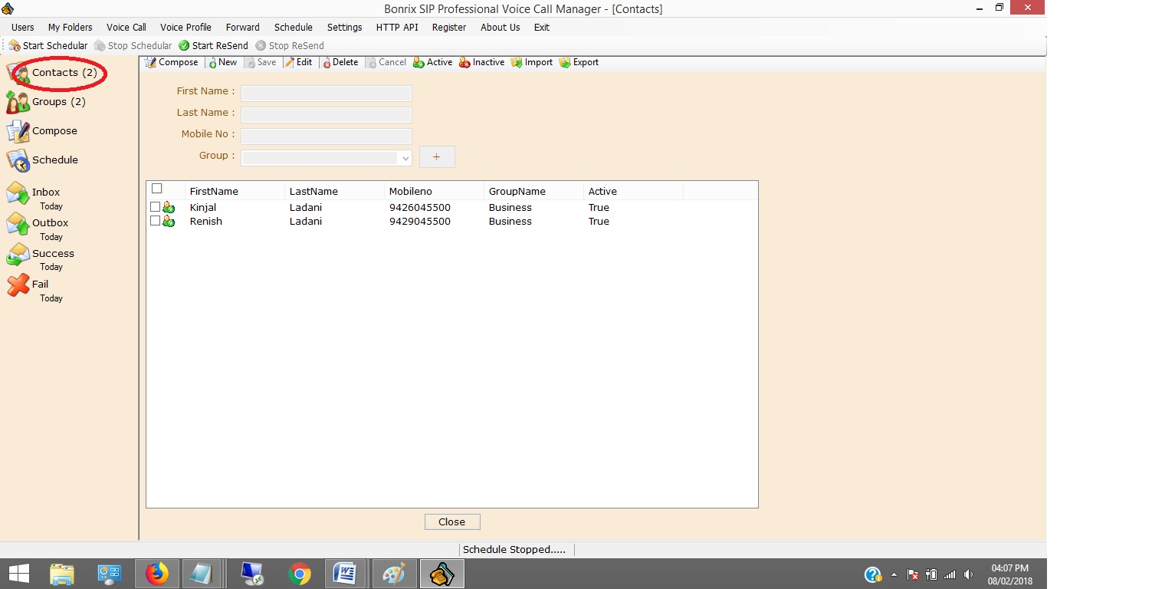
Task: Open Success Today folder
Action: tap(41, 259)
